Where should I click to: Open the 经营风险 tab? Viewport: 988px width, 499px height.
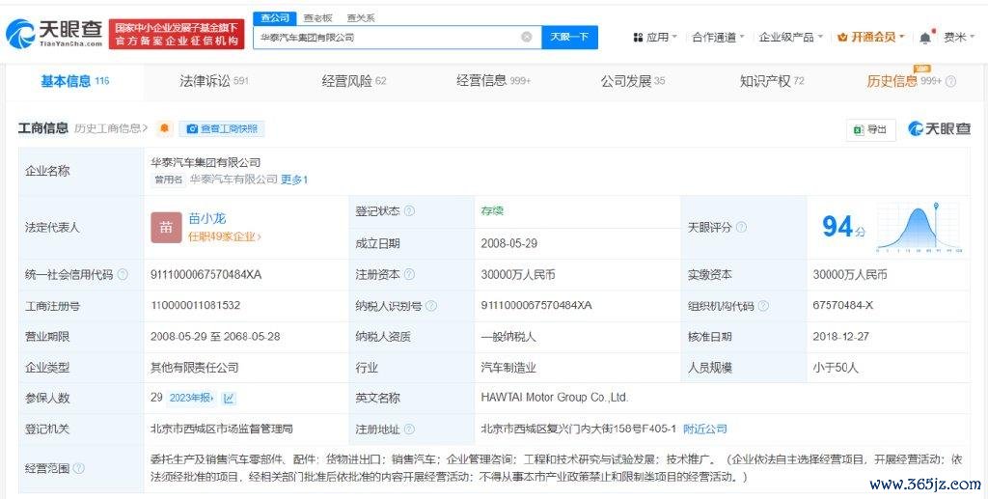(x=354, y=81)
